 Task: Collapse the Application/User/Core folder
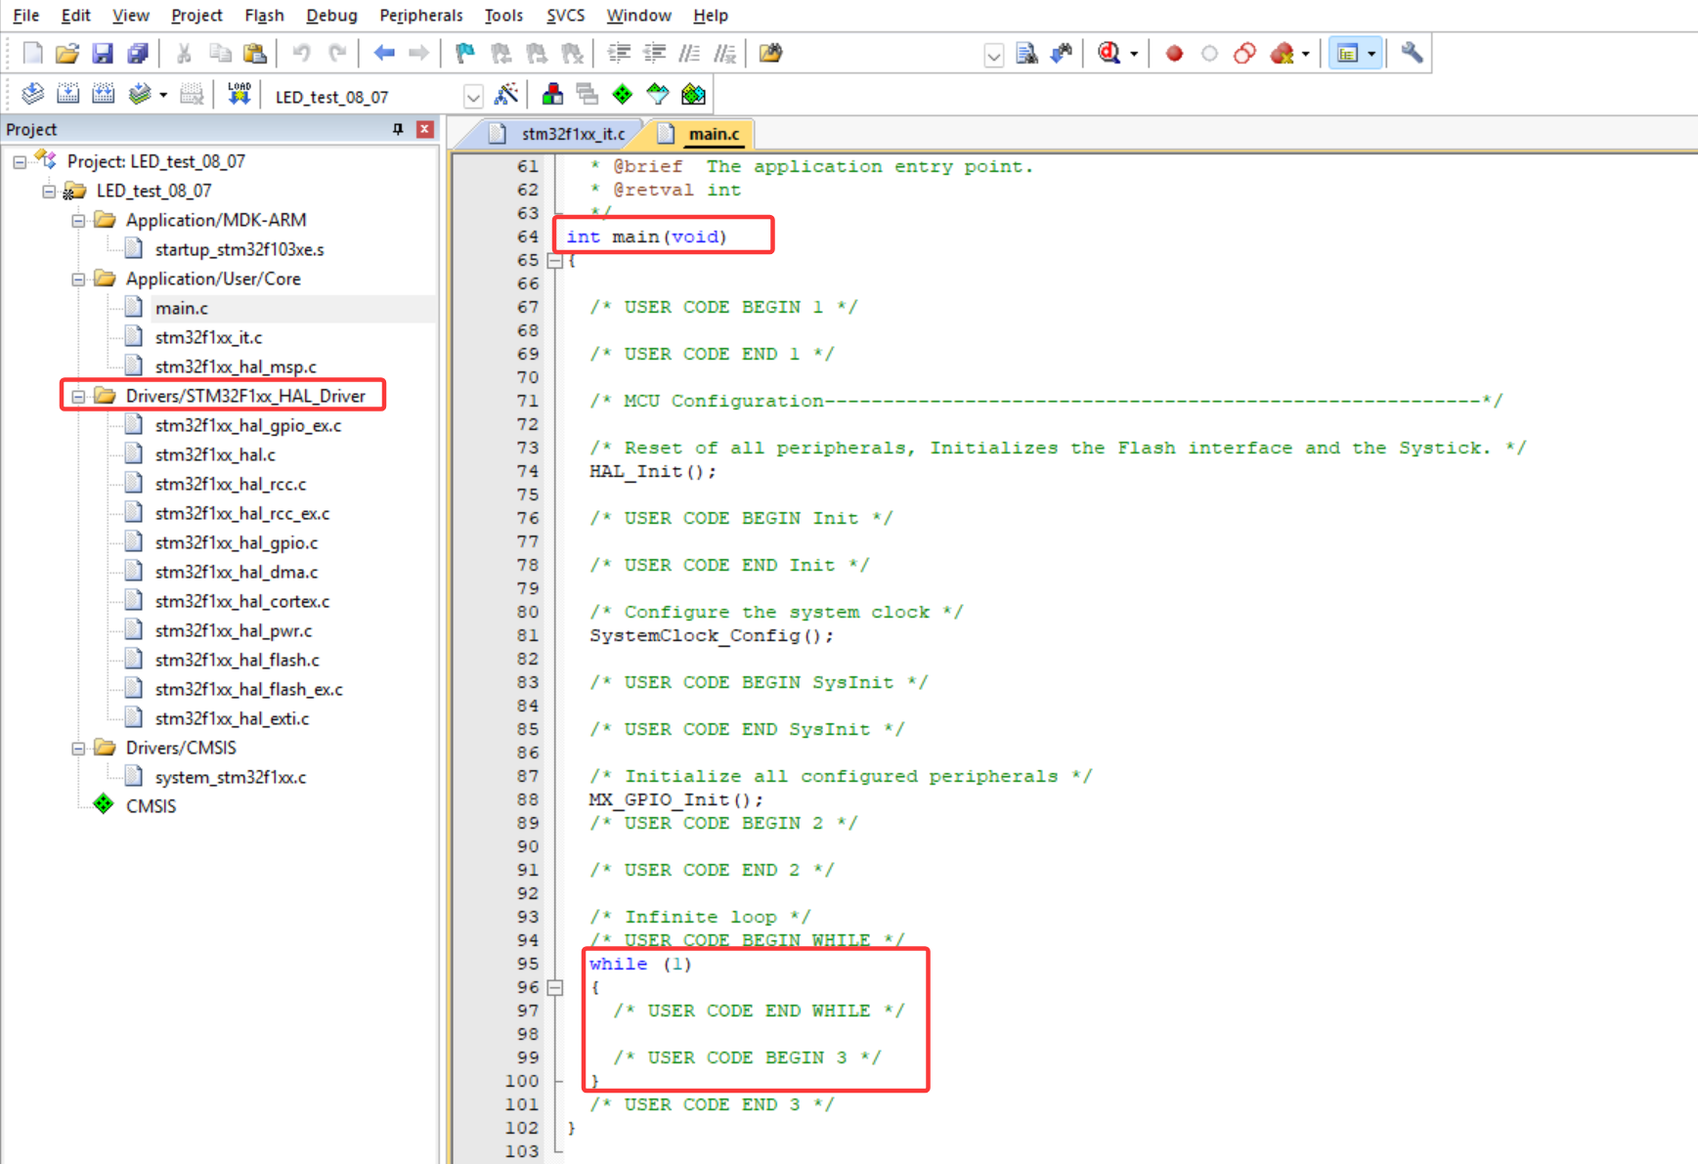[78, 279]
